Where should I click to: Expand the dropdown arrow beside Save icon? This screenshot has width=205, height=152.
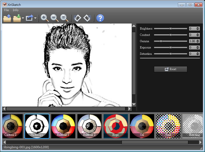(x=23, y=18)
